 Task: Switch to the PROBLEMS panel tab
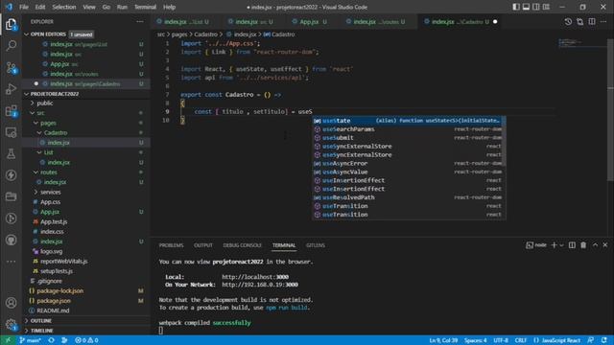(x=171, y=245)
